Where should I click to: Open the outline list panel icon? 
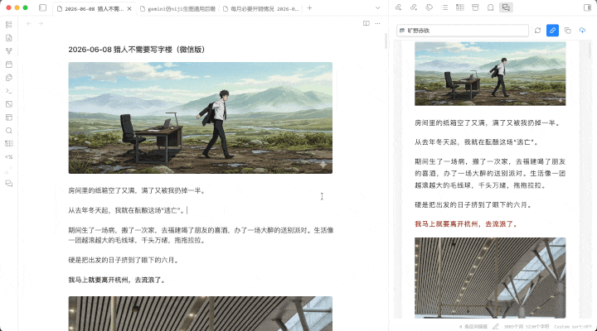point(444,7)
